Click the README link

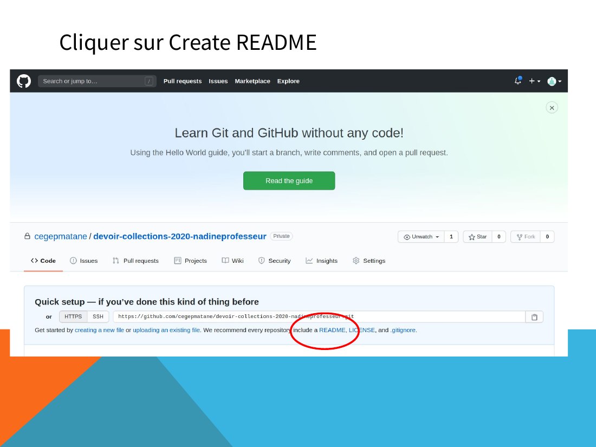pyautogui.click(x=332, y=330)
